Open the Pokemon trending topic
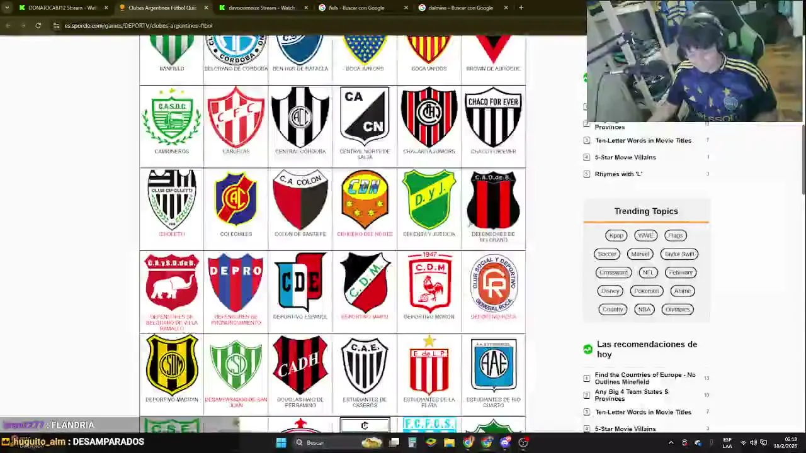The height and width of the screenshot is (453, 806). pyautogui.click(x=646, y=291)
